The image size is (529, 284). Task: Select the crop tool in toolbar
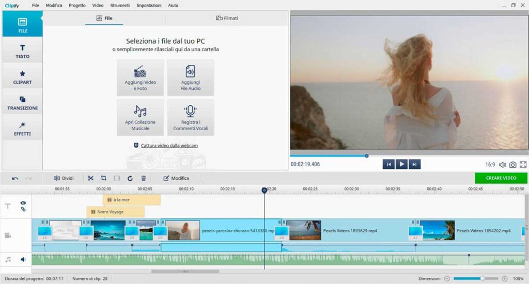(103, 178)
